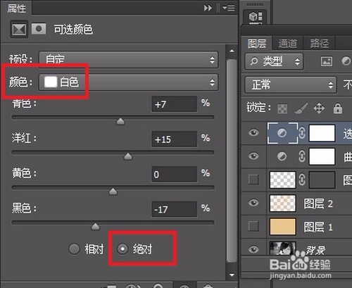Lock transparent pixels checkerboard icon
Viewport: 352px width, 288px height.
pos(282,108)
